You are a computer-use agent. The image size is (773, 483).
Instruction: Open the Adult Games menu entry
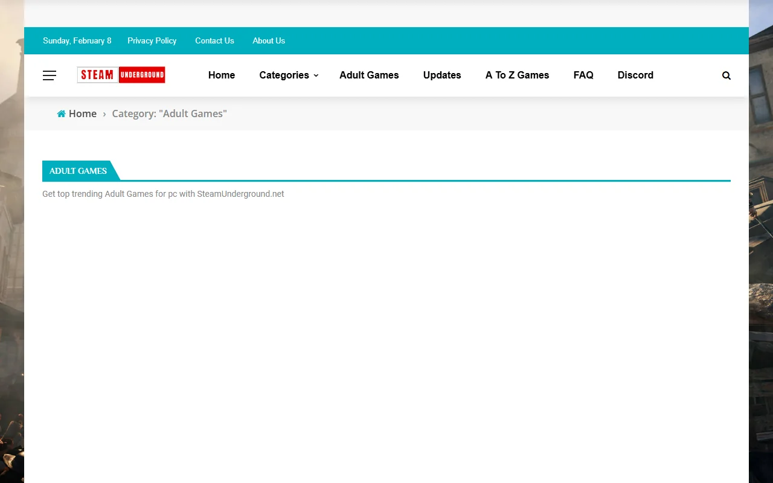point(369,75)
